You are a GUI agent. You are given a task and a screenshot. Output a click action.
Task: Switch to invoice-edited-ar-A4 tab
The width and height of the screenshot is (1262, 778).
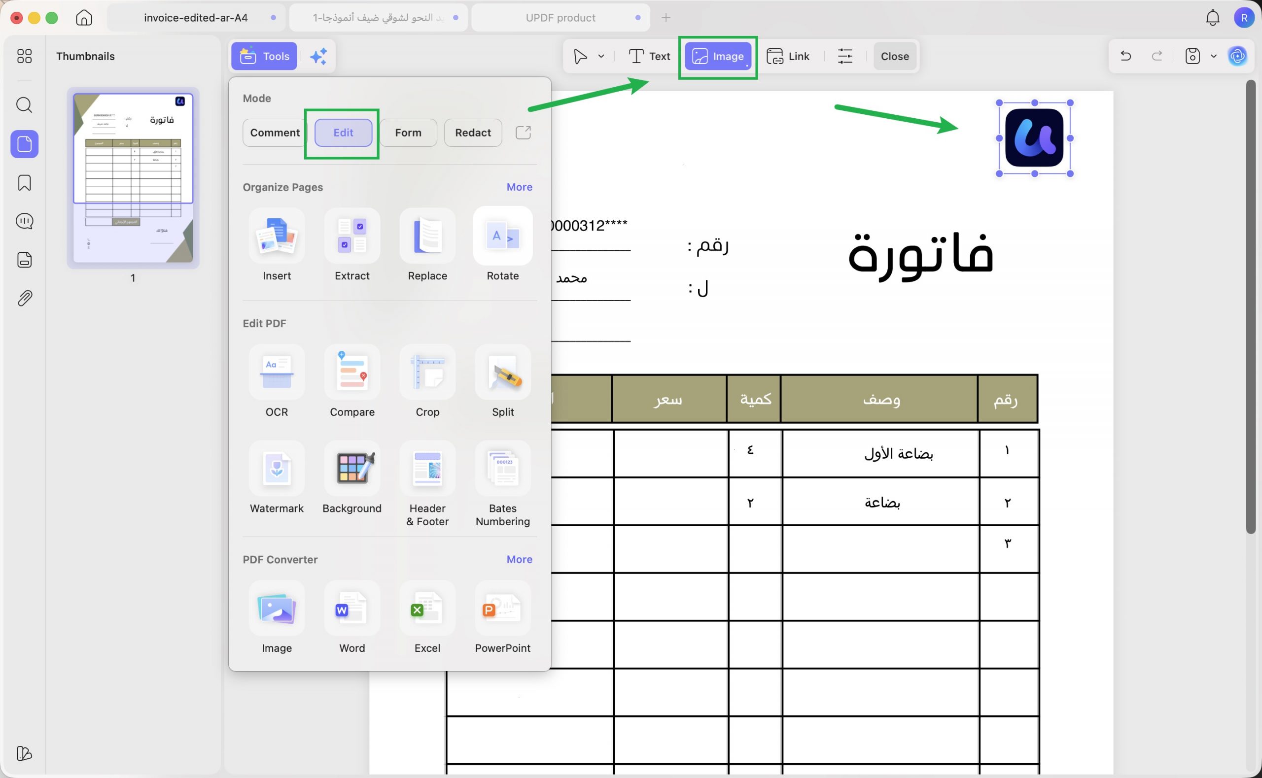tap(196, 18)
